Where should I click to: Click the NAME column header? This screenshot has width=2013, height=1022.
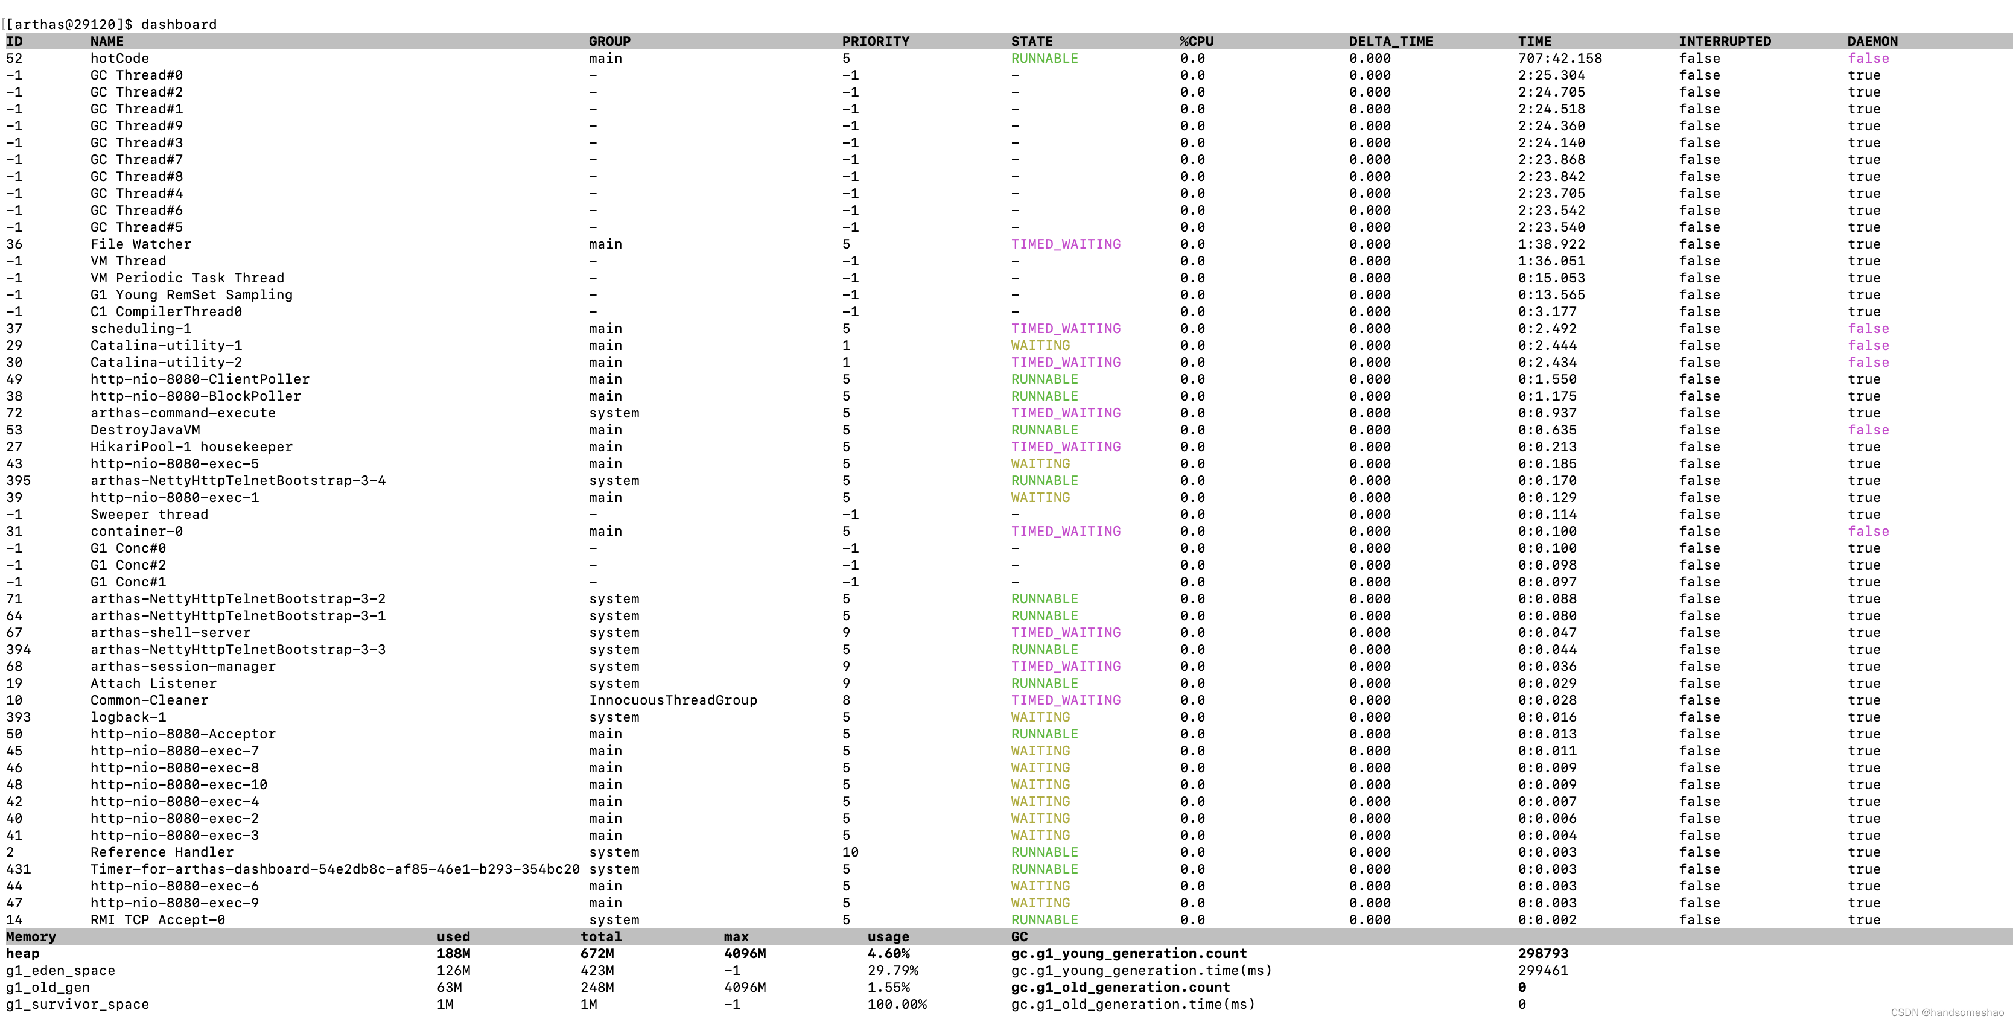(x=107, y=42)
